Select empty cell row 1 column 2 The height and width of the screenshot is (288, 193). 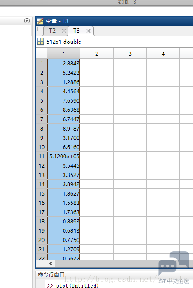coord(97,64)
